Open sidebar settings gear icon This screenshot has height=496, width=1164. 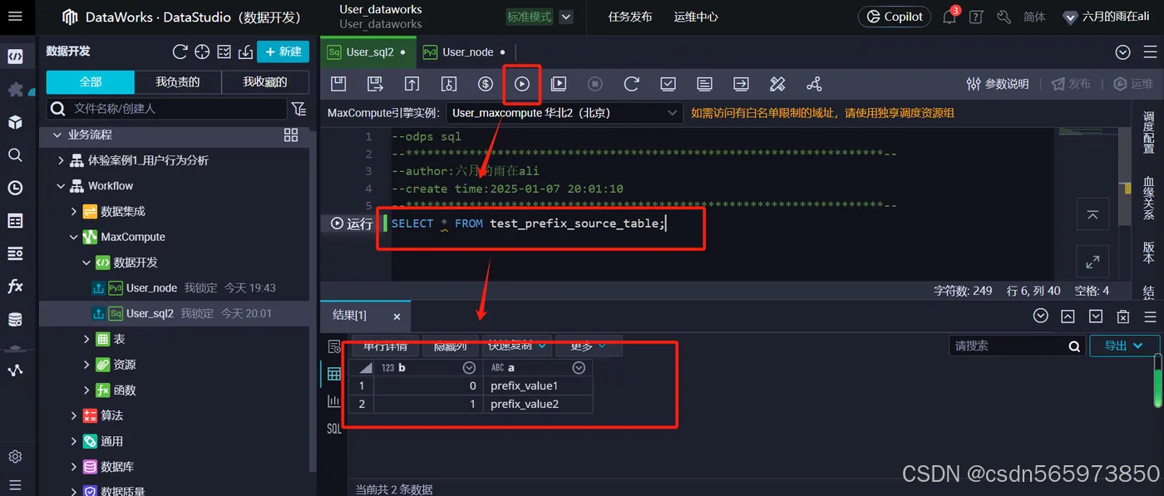(x=15, y=457)
